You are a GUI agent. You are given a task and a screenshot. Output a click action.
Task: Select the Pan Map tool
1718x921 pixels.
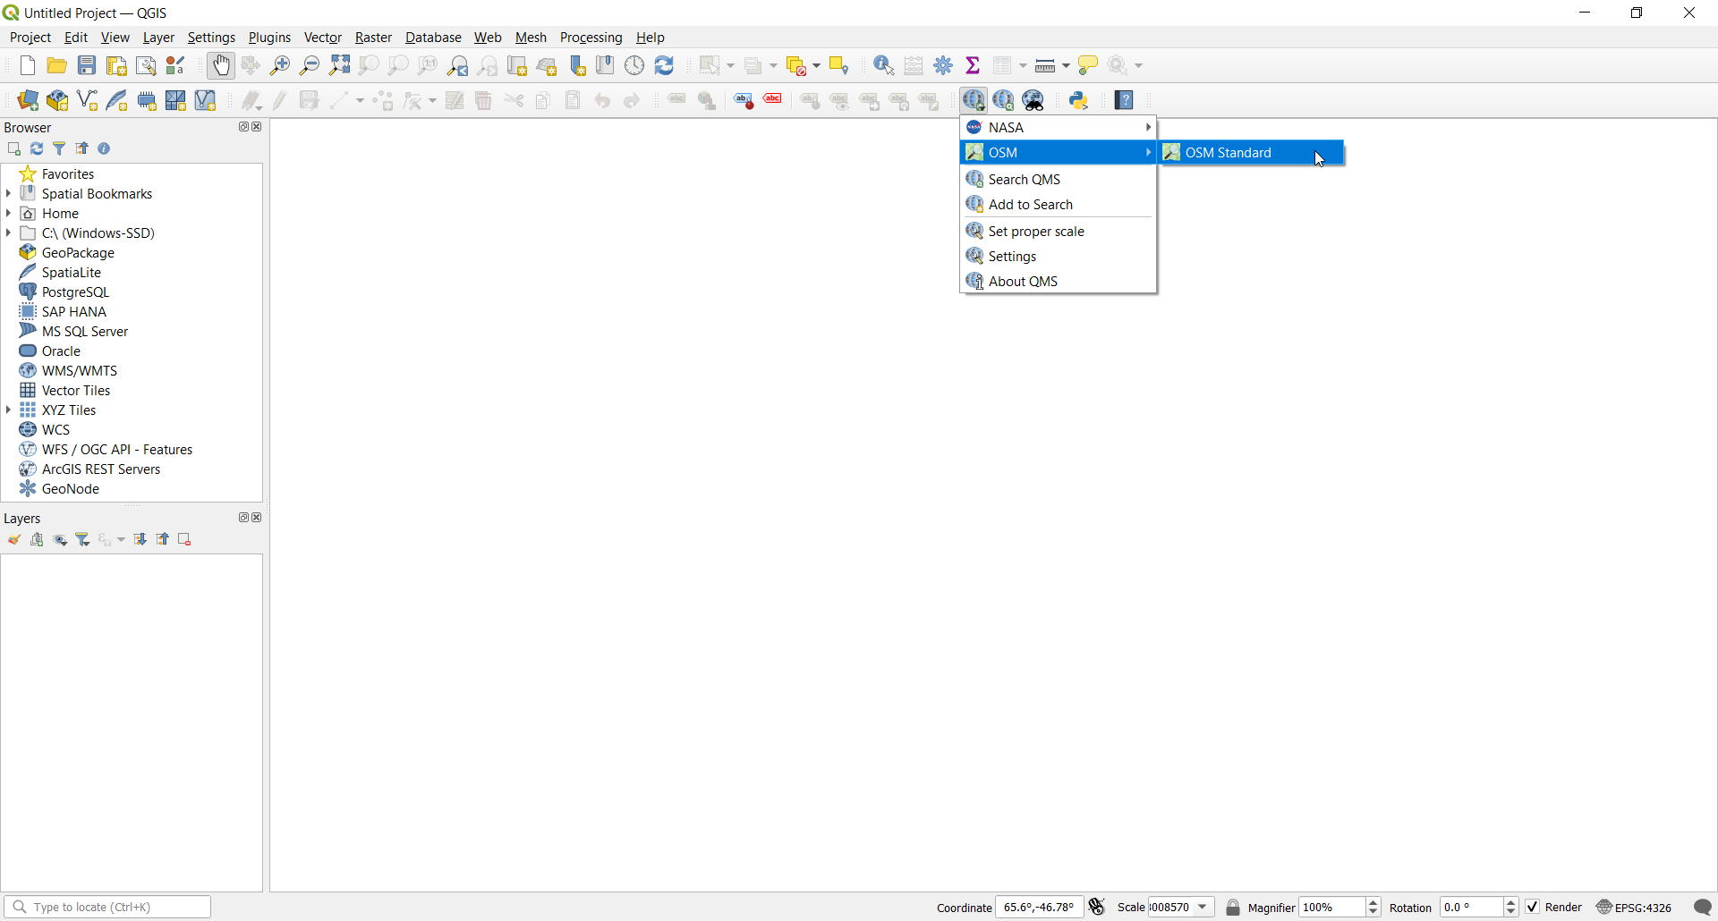click(x=221, y=65)
